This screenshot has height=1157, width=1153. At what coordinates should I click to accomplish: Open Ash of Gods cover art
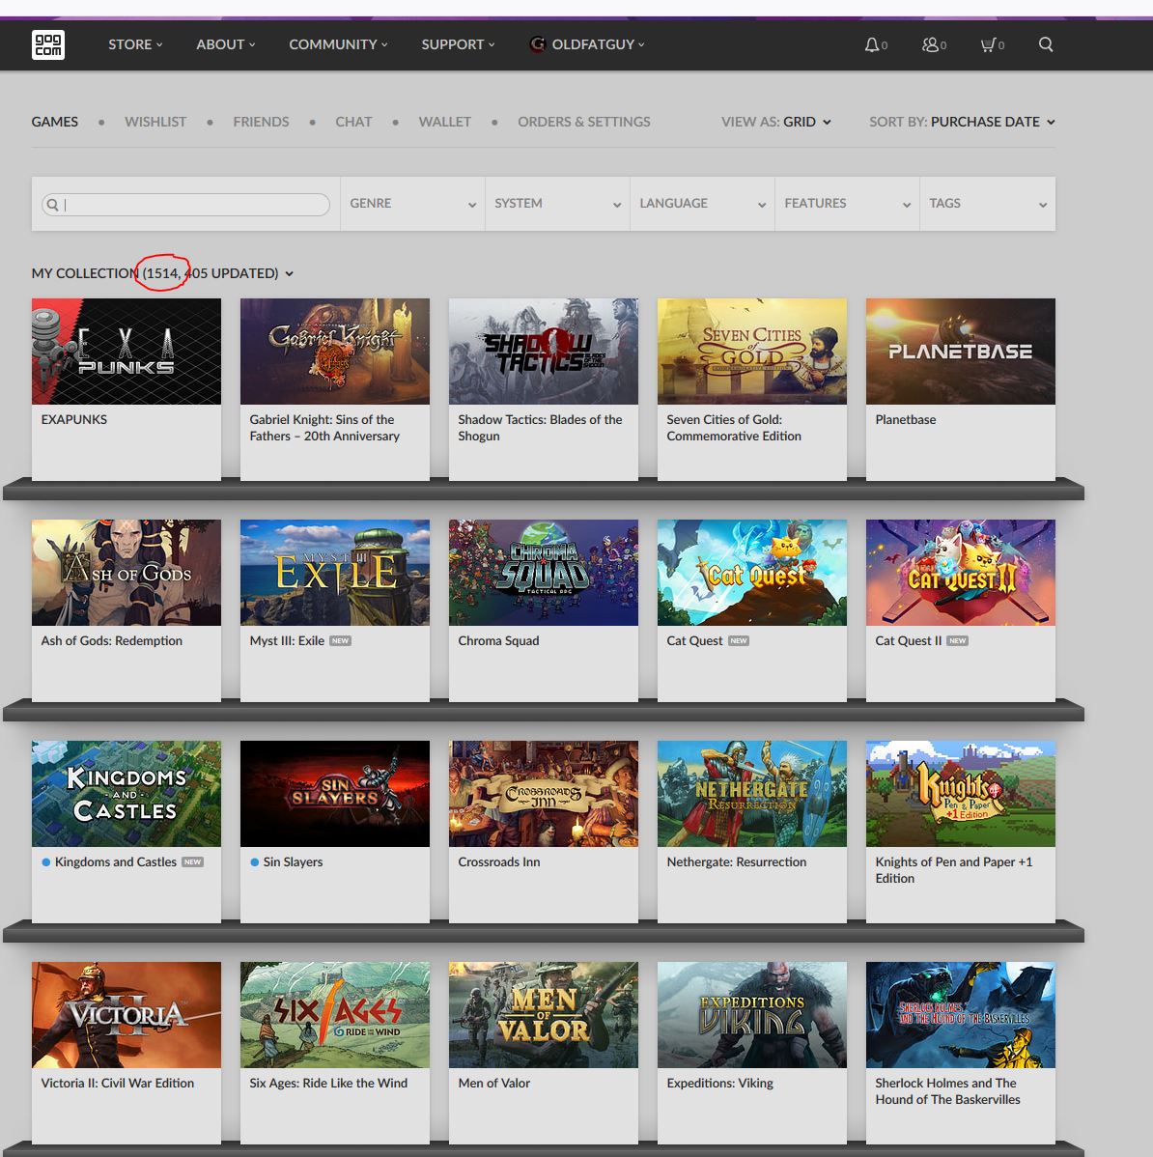[127, 573]
